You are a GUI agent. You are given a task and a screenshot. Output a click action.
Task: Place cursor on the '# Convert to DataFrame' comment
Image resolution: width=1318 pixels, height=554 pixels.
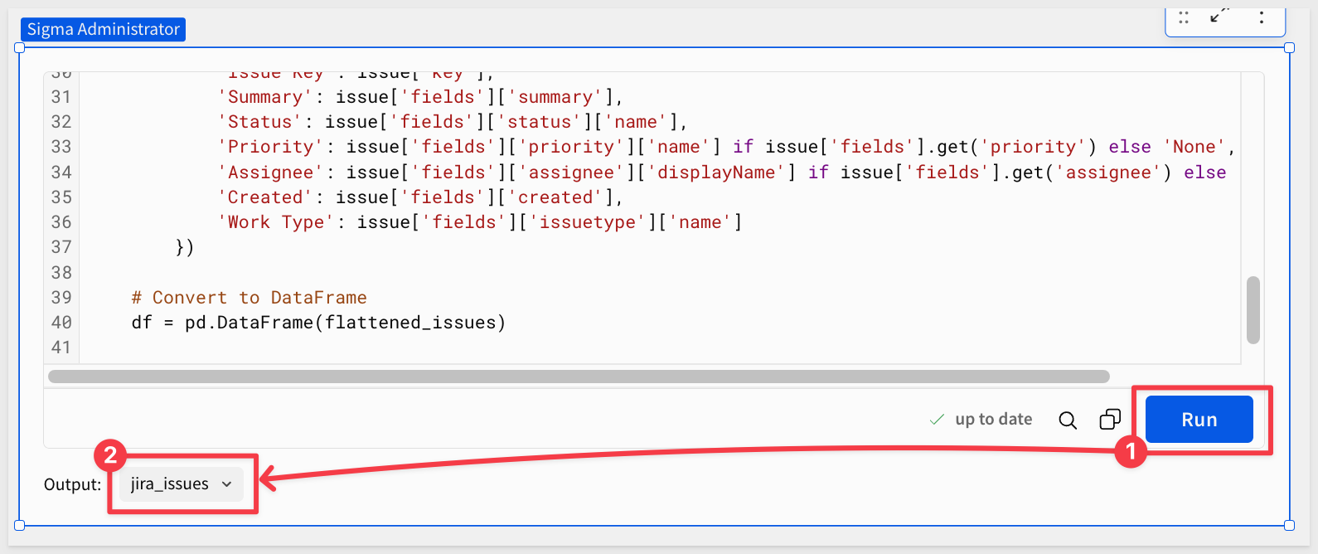(249, 298)
